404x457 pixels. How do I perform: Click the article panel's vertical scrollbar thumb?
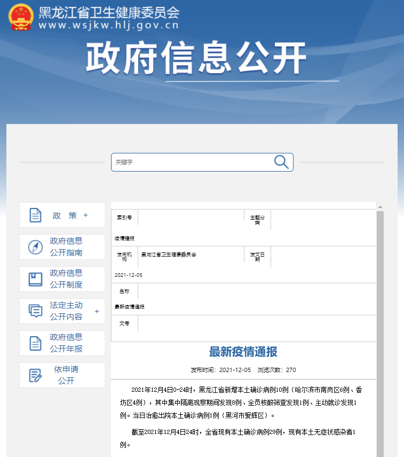coord(380,331)
